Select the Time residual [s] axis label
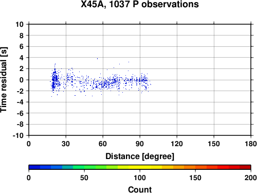257x193 pixels. (4, 80)
